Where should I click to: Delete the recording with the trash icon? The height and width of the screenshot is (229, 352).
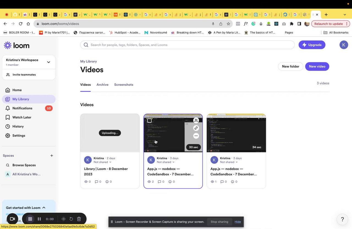[79, 219]
